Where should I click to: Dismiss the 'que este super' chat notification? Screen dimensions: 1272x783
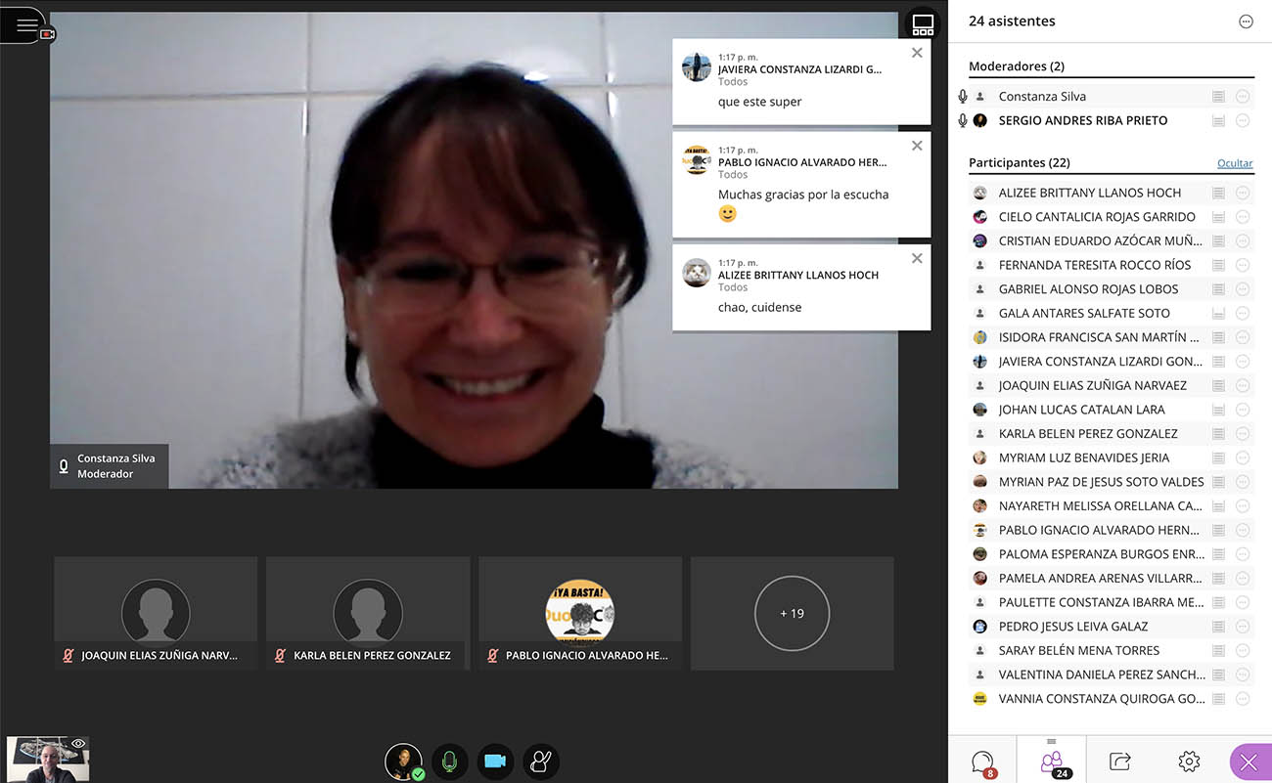coord(917,54)
